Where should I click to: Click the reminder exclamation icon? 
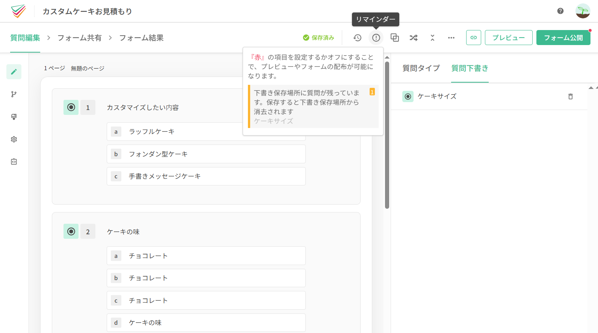click(376, 38)
